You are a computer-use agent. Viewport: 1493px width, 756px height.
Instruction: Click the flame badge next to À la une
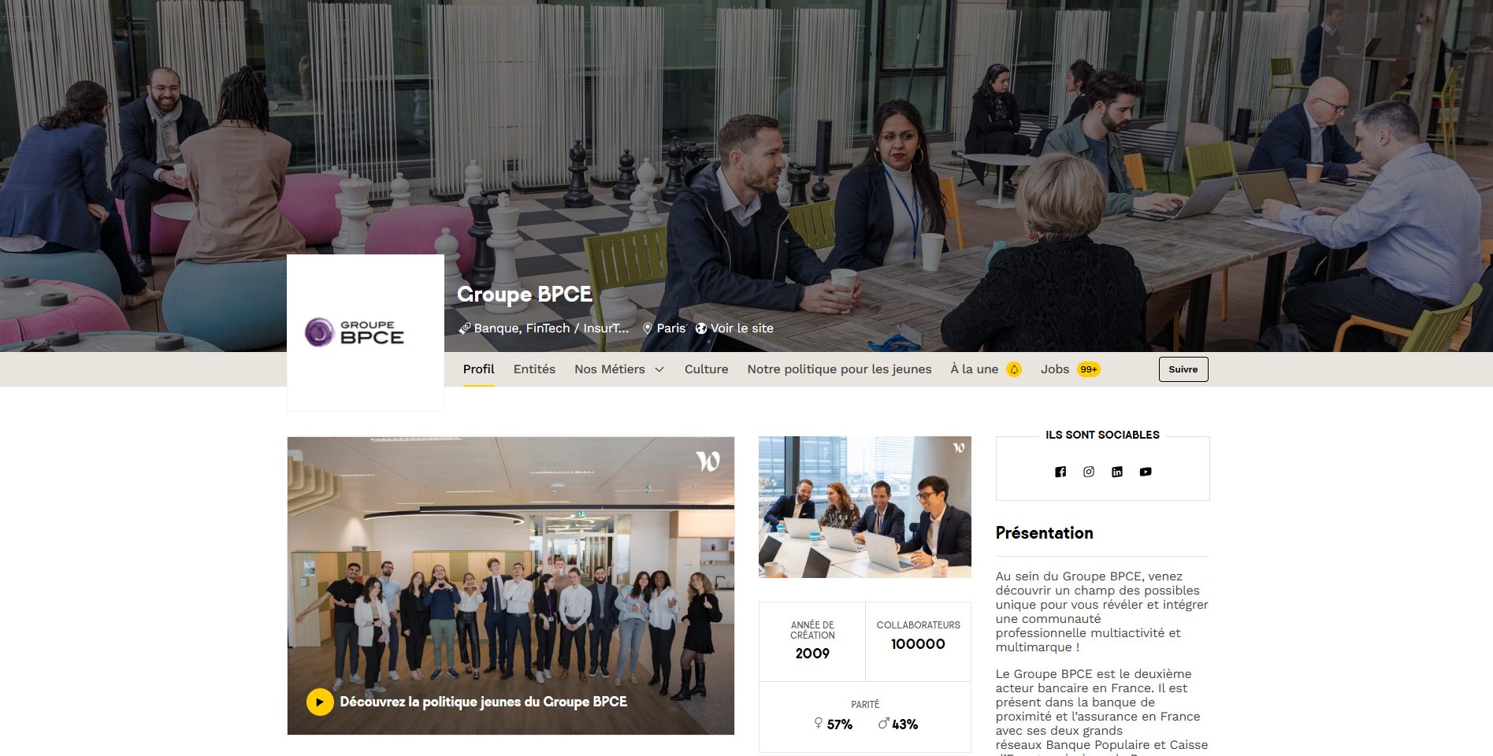(1014, 369)
